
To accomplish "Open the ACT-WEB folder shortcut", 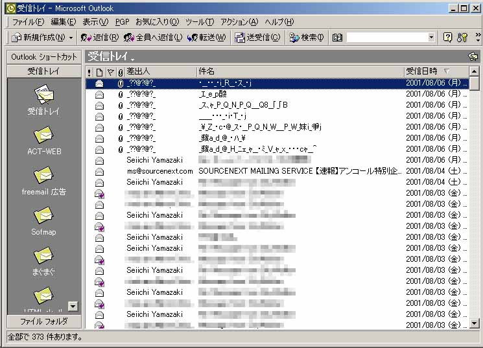I will pos(44,137).
